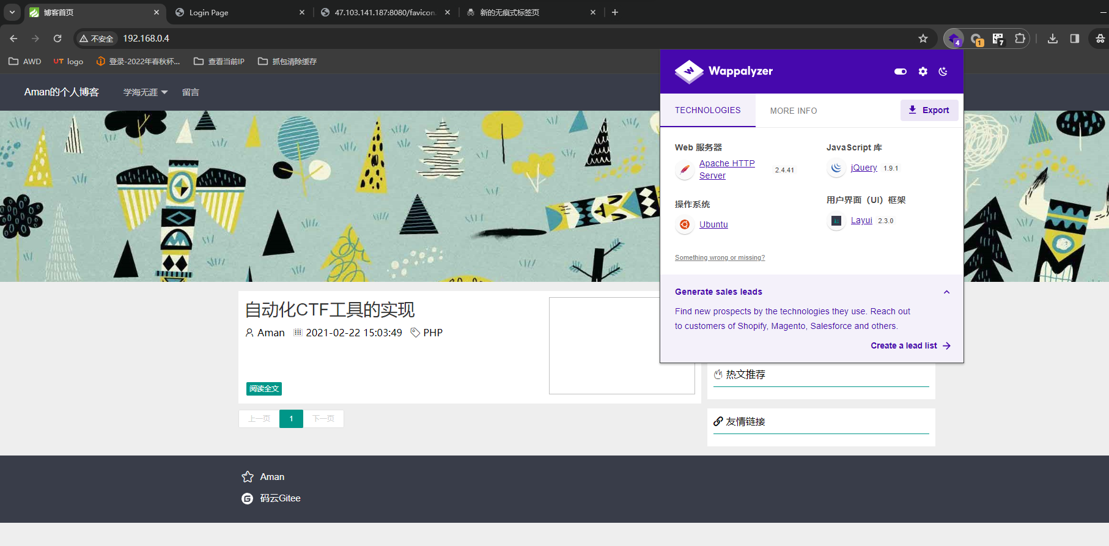Click the Export button

click(x=929, y=110)
